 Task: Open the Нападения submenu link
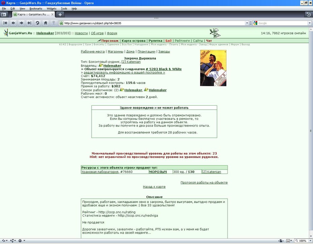[141, 44]
